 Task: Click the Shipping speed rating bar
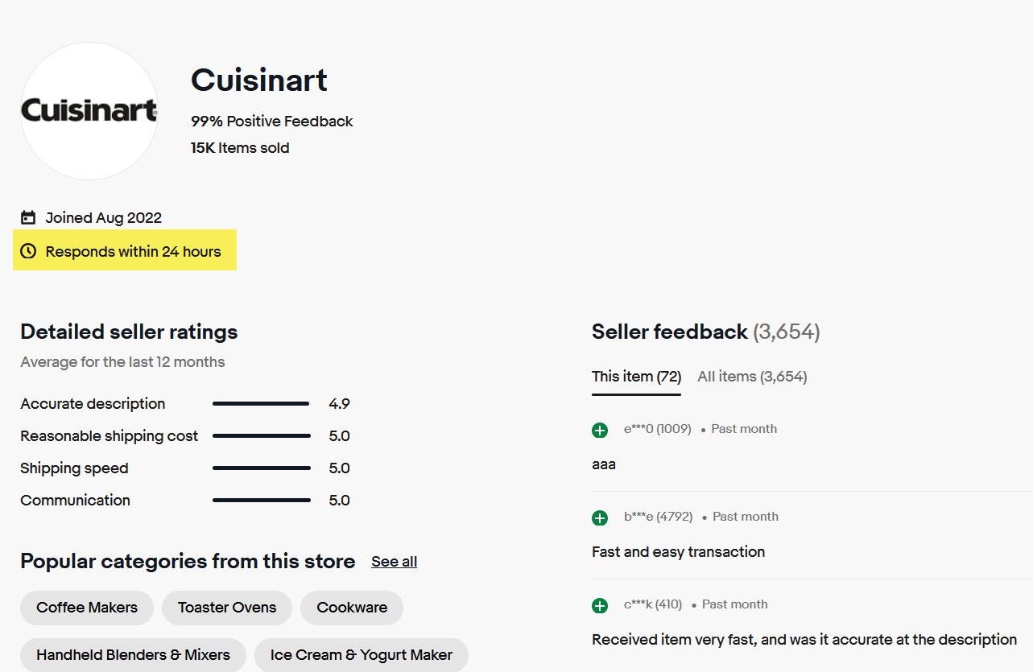coord(261,468)
